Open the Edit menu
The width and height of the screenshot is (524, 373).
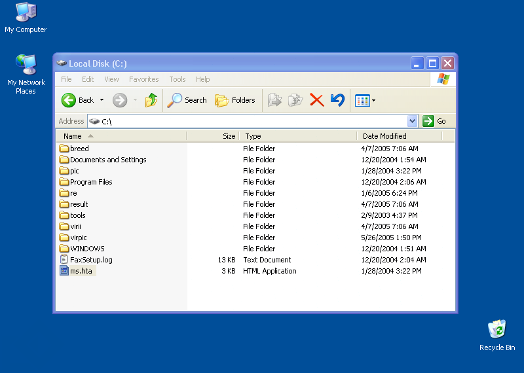[88, 79]
